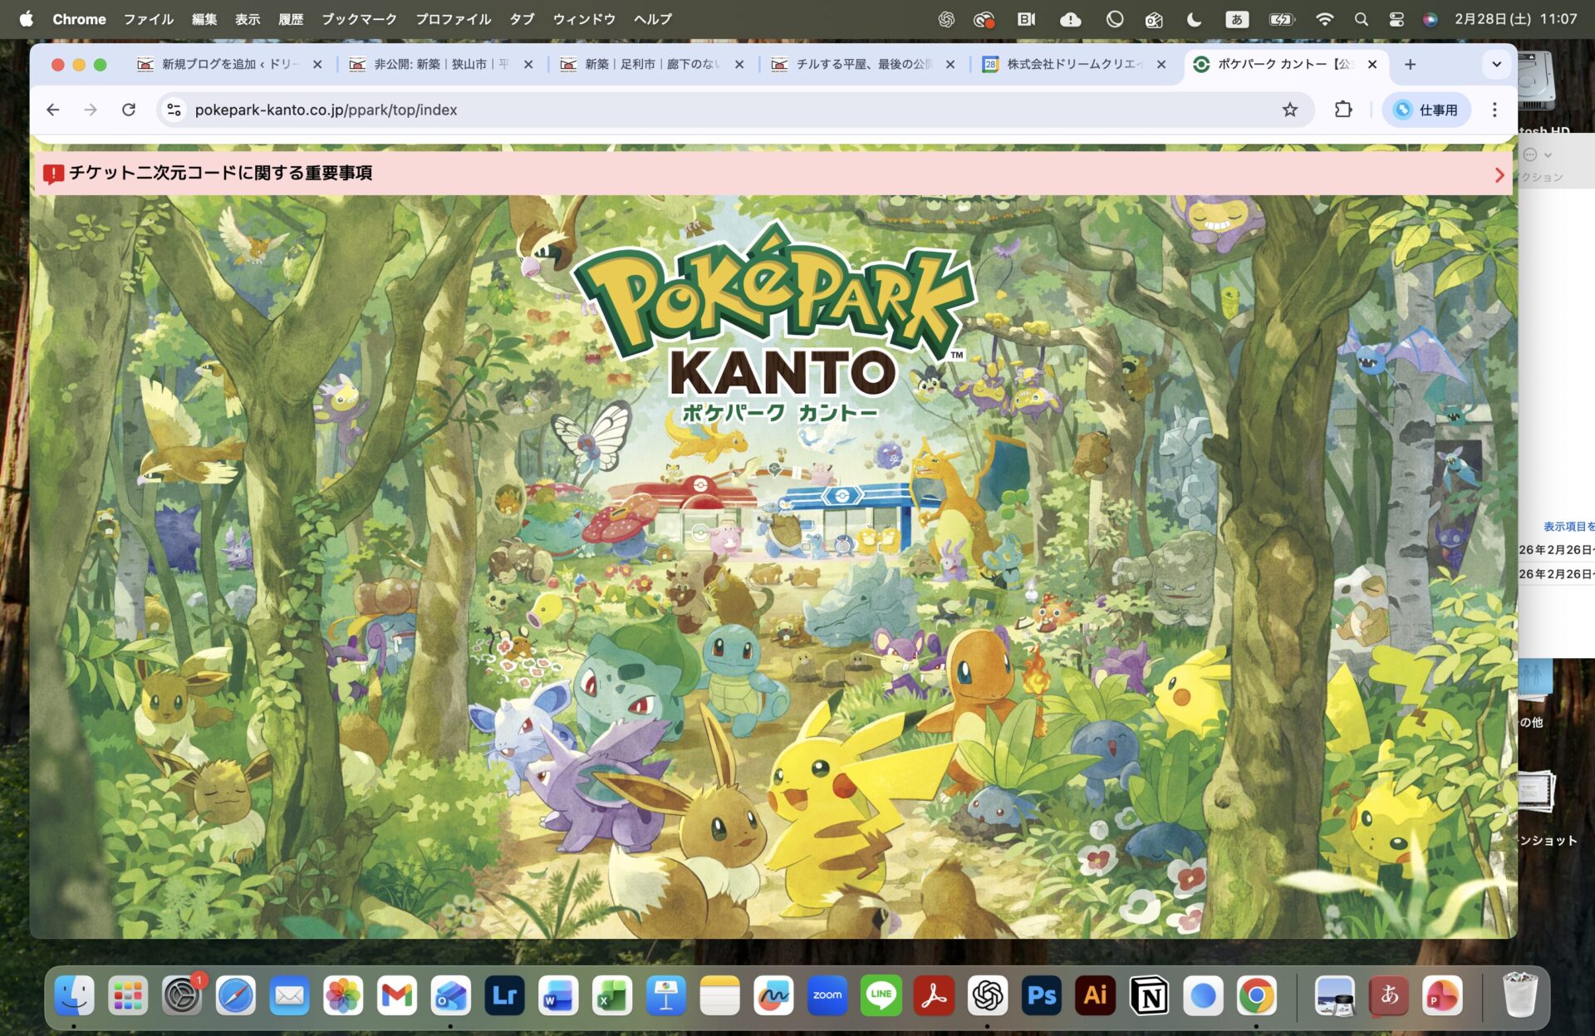Click the red chevron on notice banner
This screenshot has height=1036, width=1595.
[x=1499, y=174]
